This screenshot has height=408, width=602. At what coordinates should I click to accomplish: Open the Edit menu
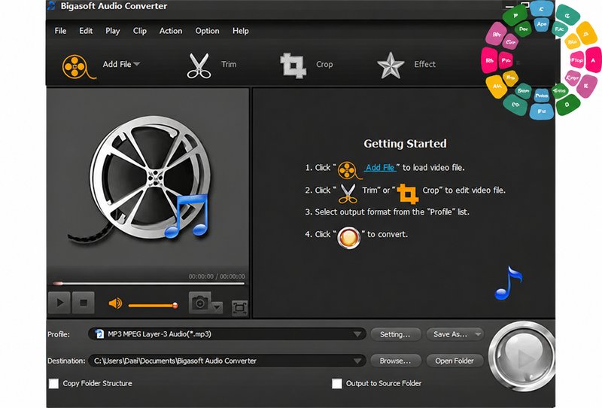coord(86,31)
